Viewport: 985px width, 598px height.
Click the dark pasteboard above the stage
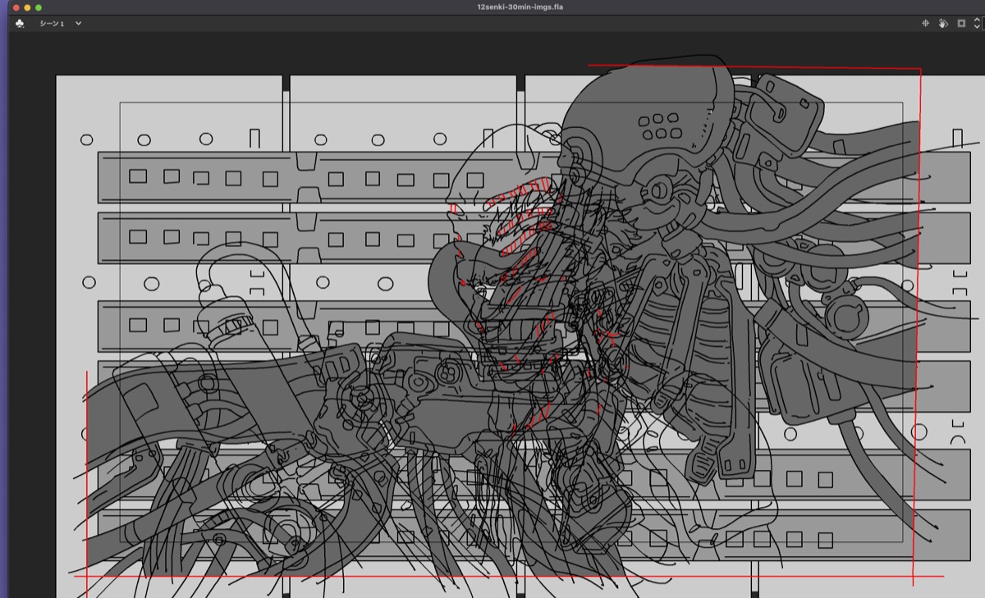pyautogui.click(x=328, y=53)
